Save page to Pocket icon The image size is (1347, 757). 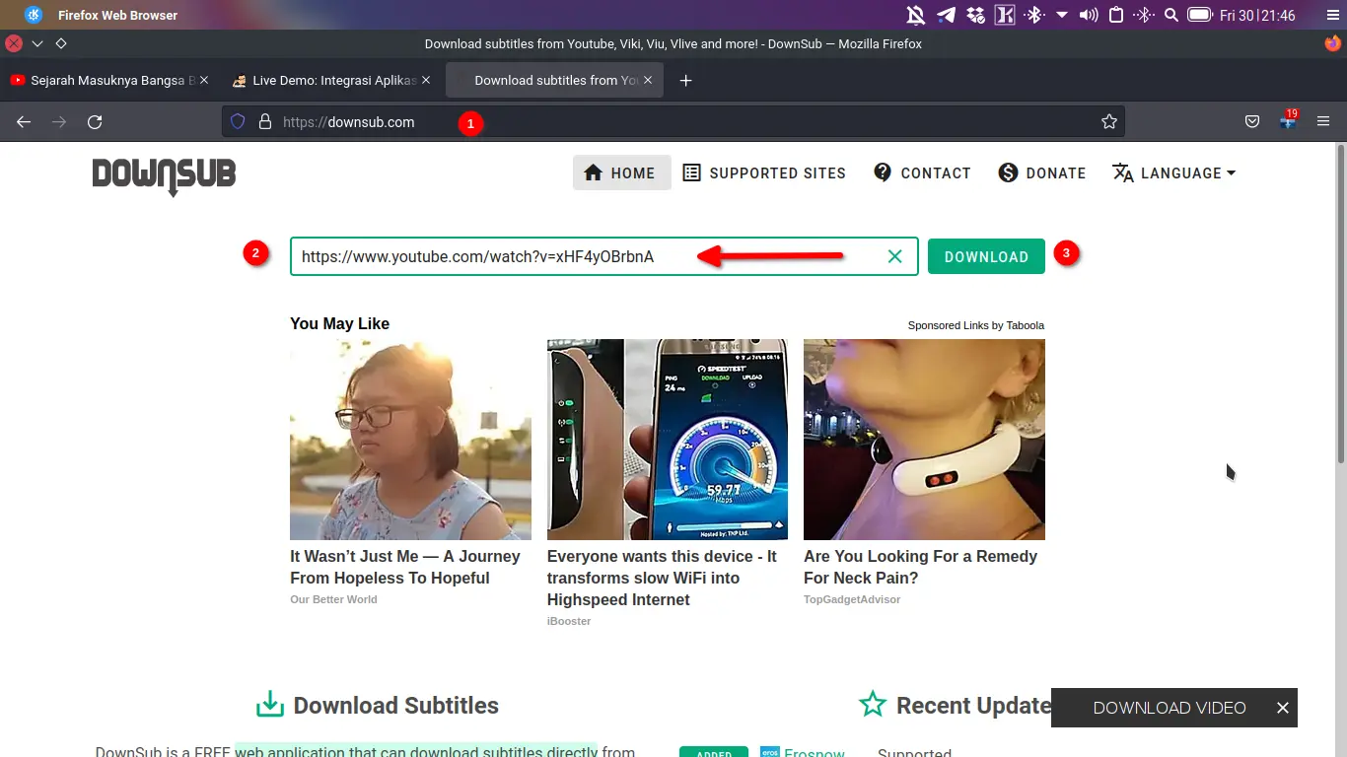pyautogui.click(x=1252, y=122)
